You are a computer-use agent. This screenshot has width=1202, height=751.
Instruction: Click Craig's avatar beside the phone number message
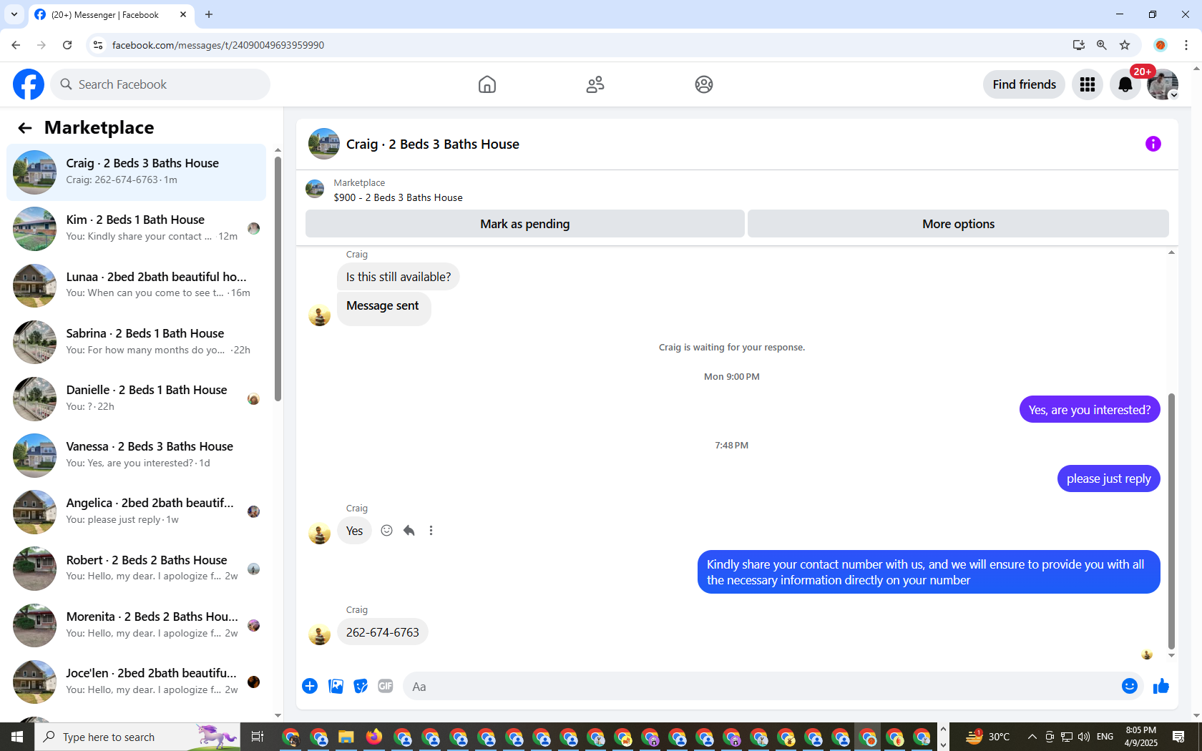click(x=320, y=634)
